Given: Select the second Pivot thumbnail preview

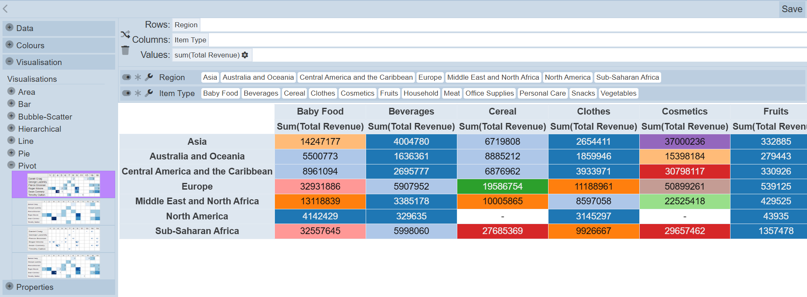Looking at the screenshot, I should click(x=63, y=212).
